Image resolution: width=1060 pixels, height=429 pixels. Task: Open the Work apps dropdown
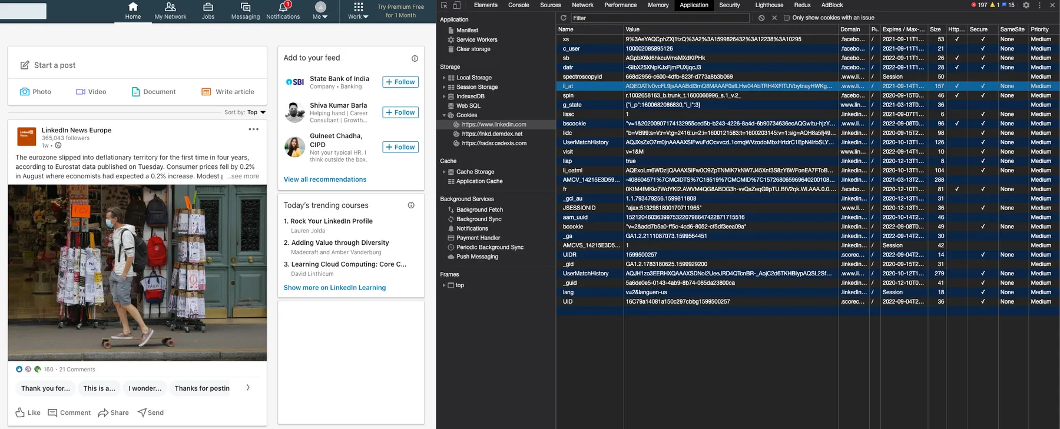[358, 11]
